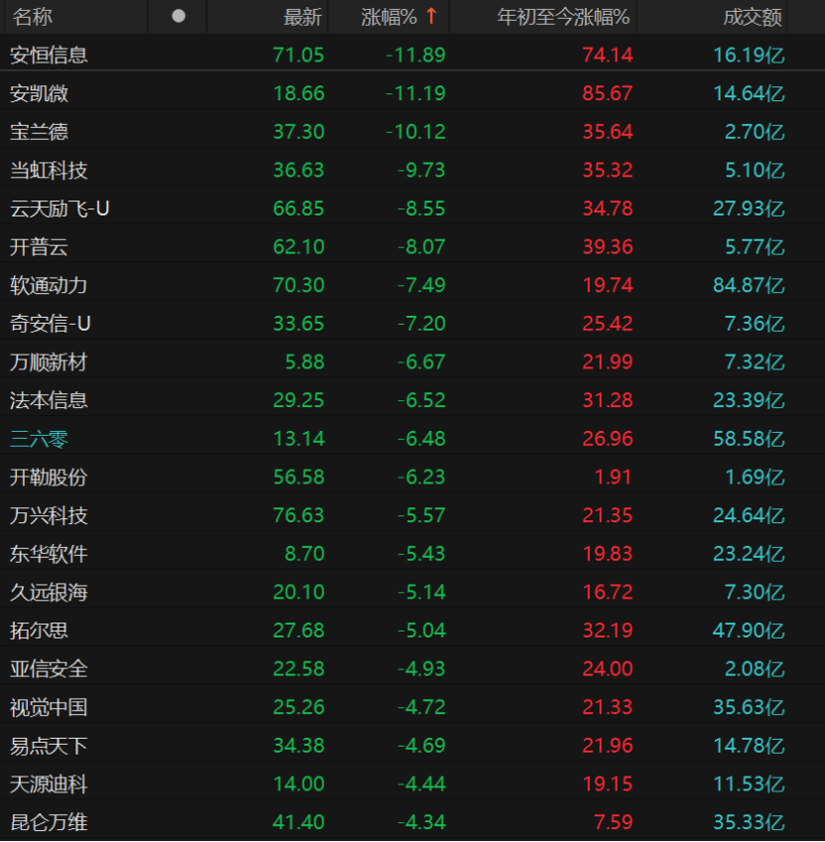Click turnover 58.58亿 for 三六零
The image size is (825, 842).
pyautogui.click(x=749, y=439)
